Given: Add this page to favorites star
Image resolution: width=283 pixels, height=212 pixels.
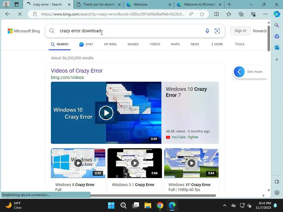Looking at the screenshot, I should [202, 14].
